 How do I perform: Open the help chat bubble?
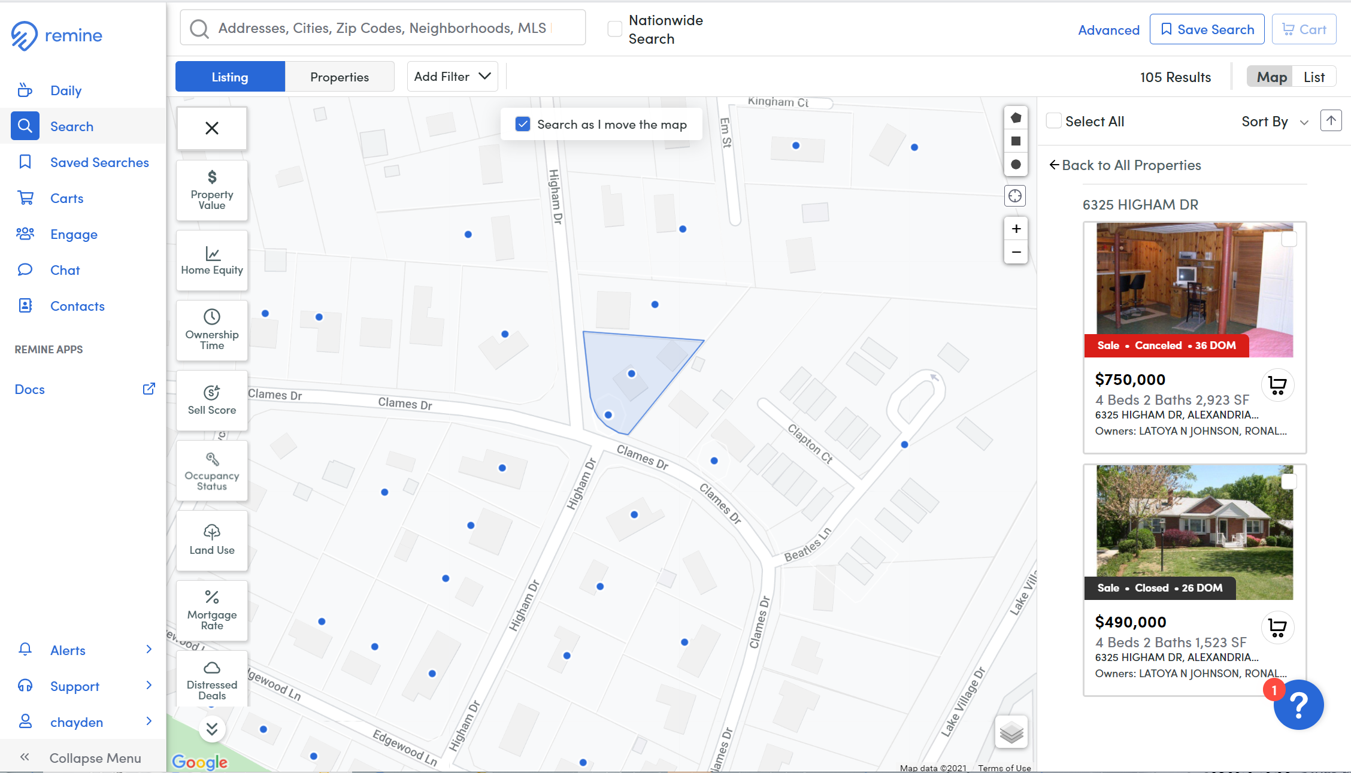[1298, 705]
